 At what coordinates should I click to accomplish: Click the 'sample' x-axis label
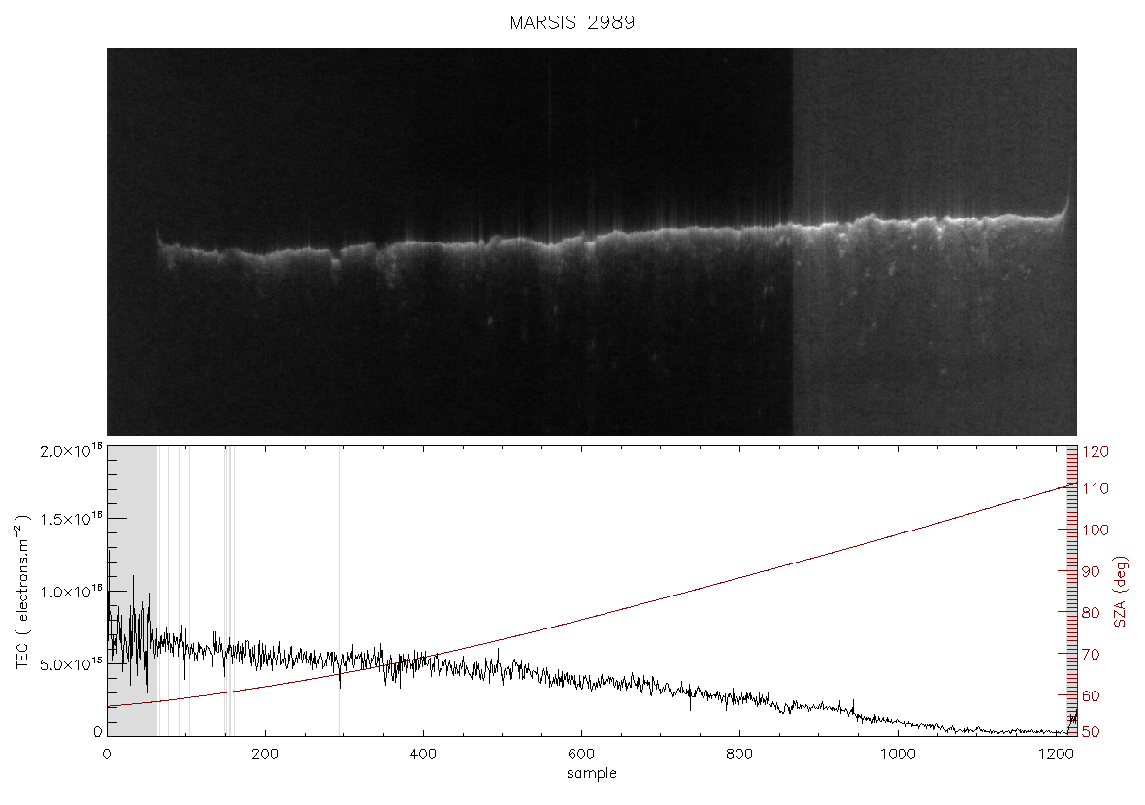(x=592, y=773)
